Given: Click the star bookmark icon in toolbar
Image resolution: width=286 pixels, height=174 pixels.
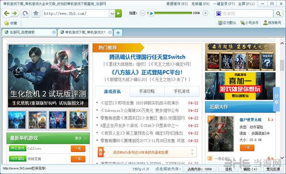Looking at the screenshot, I should 36,13.
